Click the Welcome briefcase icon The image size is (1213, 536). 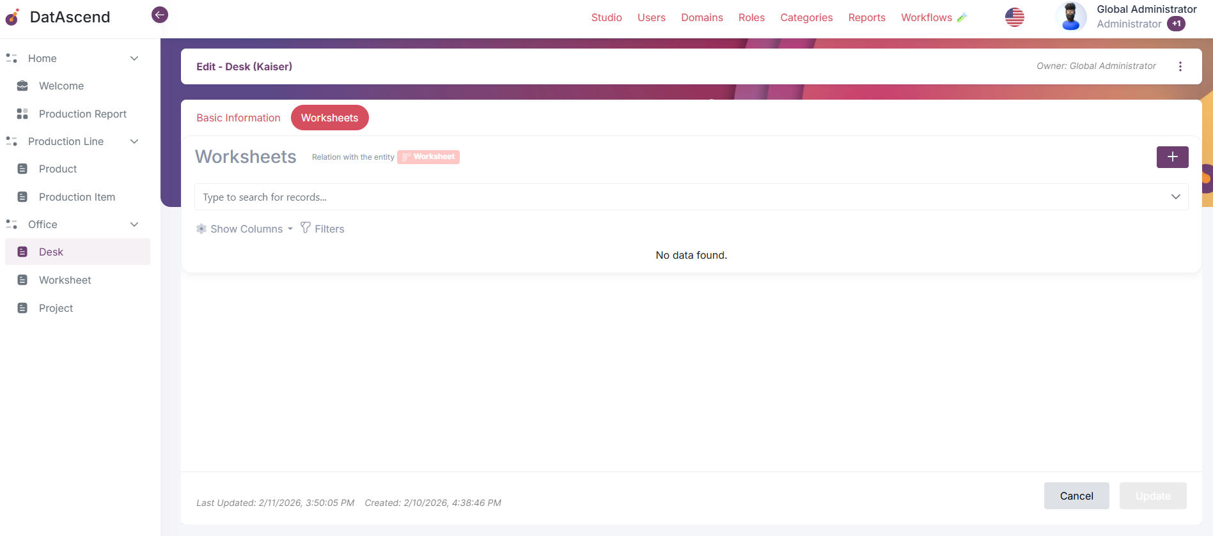coord(22,86)
